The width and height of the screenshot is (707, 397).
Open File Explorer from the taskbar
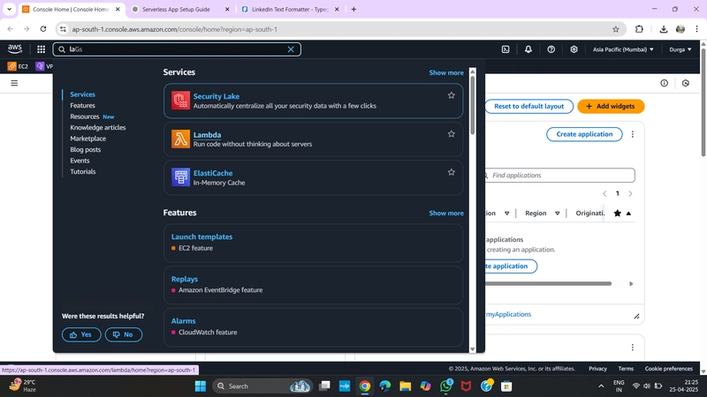(406, 386)
